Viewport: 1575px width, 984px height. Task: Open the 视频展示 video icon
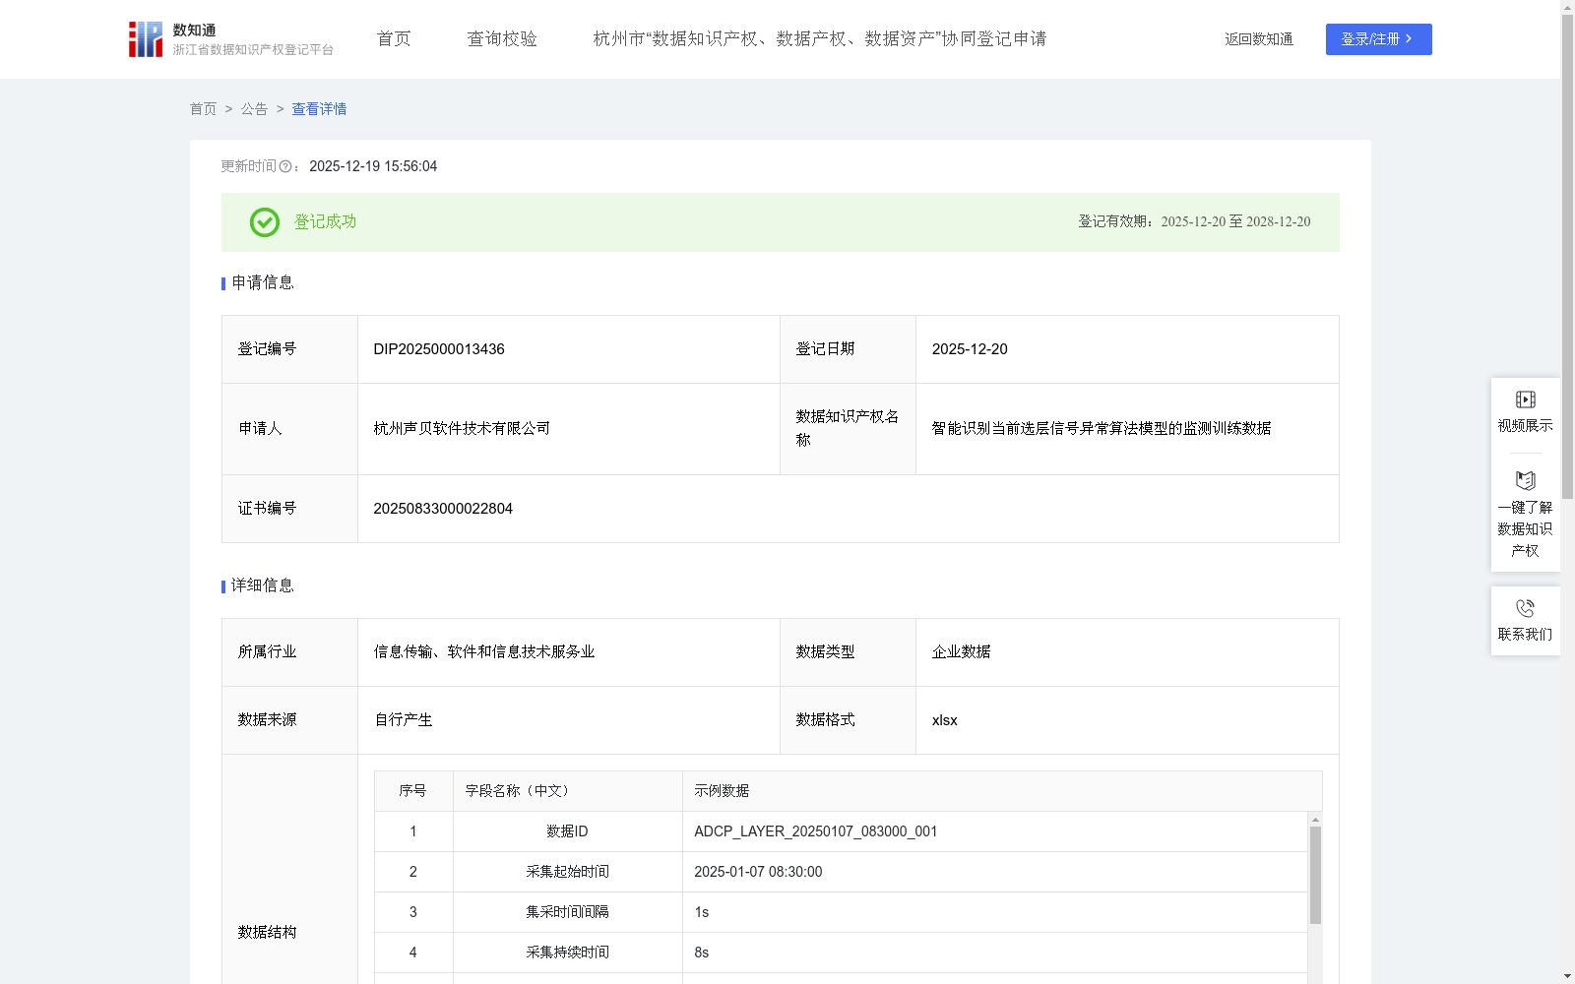(1525, 400)
